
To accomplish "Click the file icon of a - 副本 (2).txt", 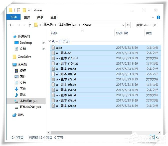I will (53, 106).
